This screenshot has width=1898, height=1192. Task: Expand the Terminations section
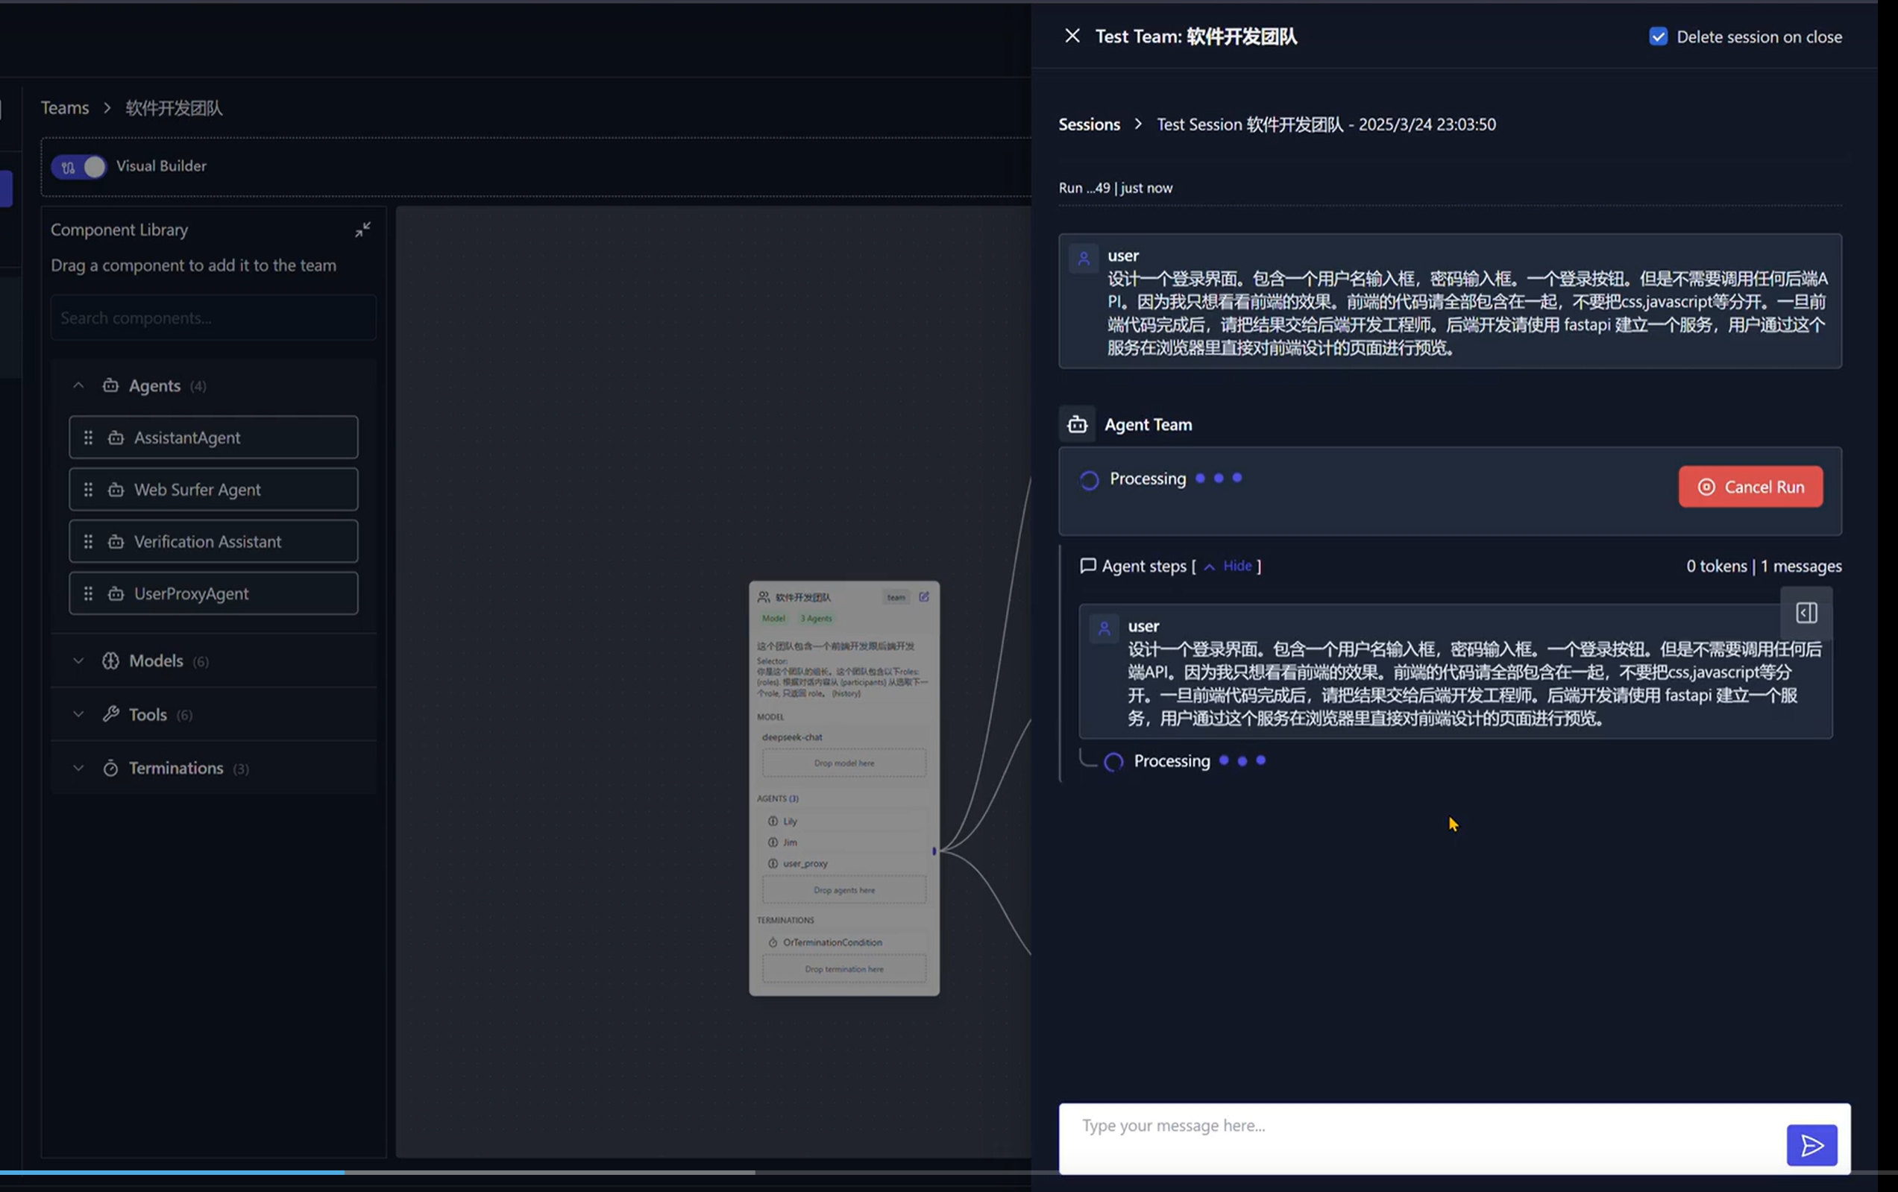click(x=78, y=767)
